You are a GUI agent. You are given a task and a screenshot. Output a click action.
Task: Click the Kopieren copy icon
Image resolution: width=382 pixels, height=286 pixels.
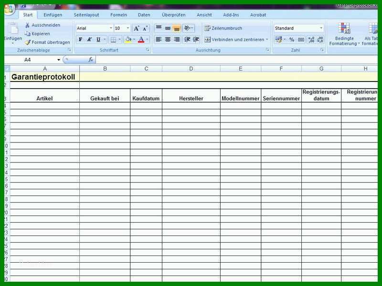coord(28,33)
